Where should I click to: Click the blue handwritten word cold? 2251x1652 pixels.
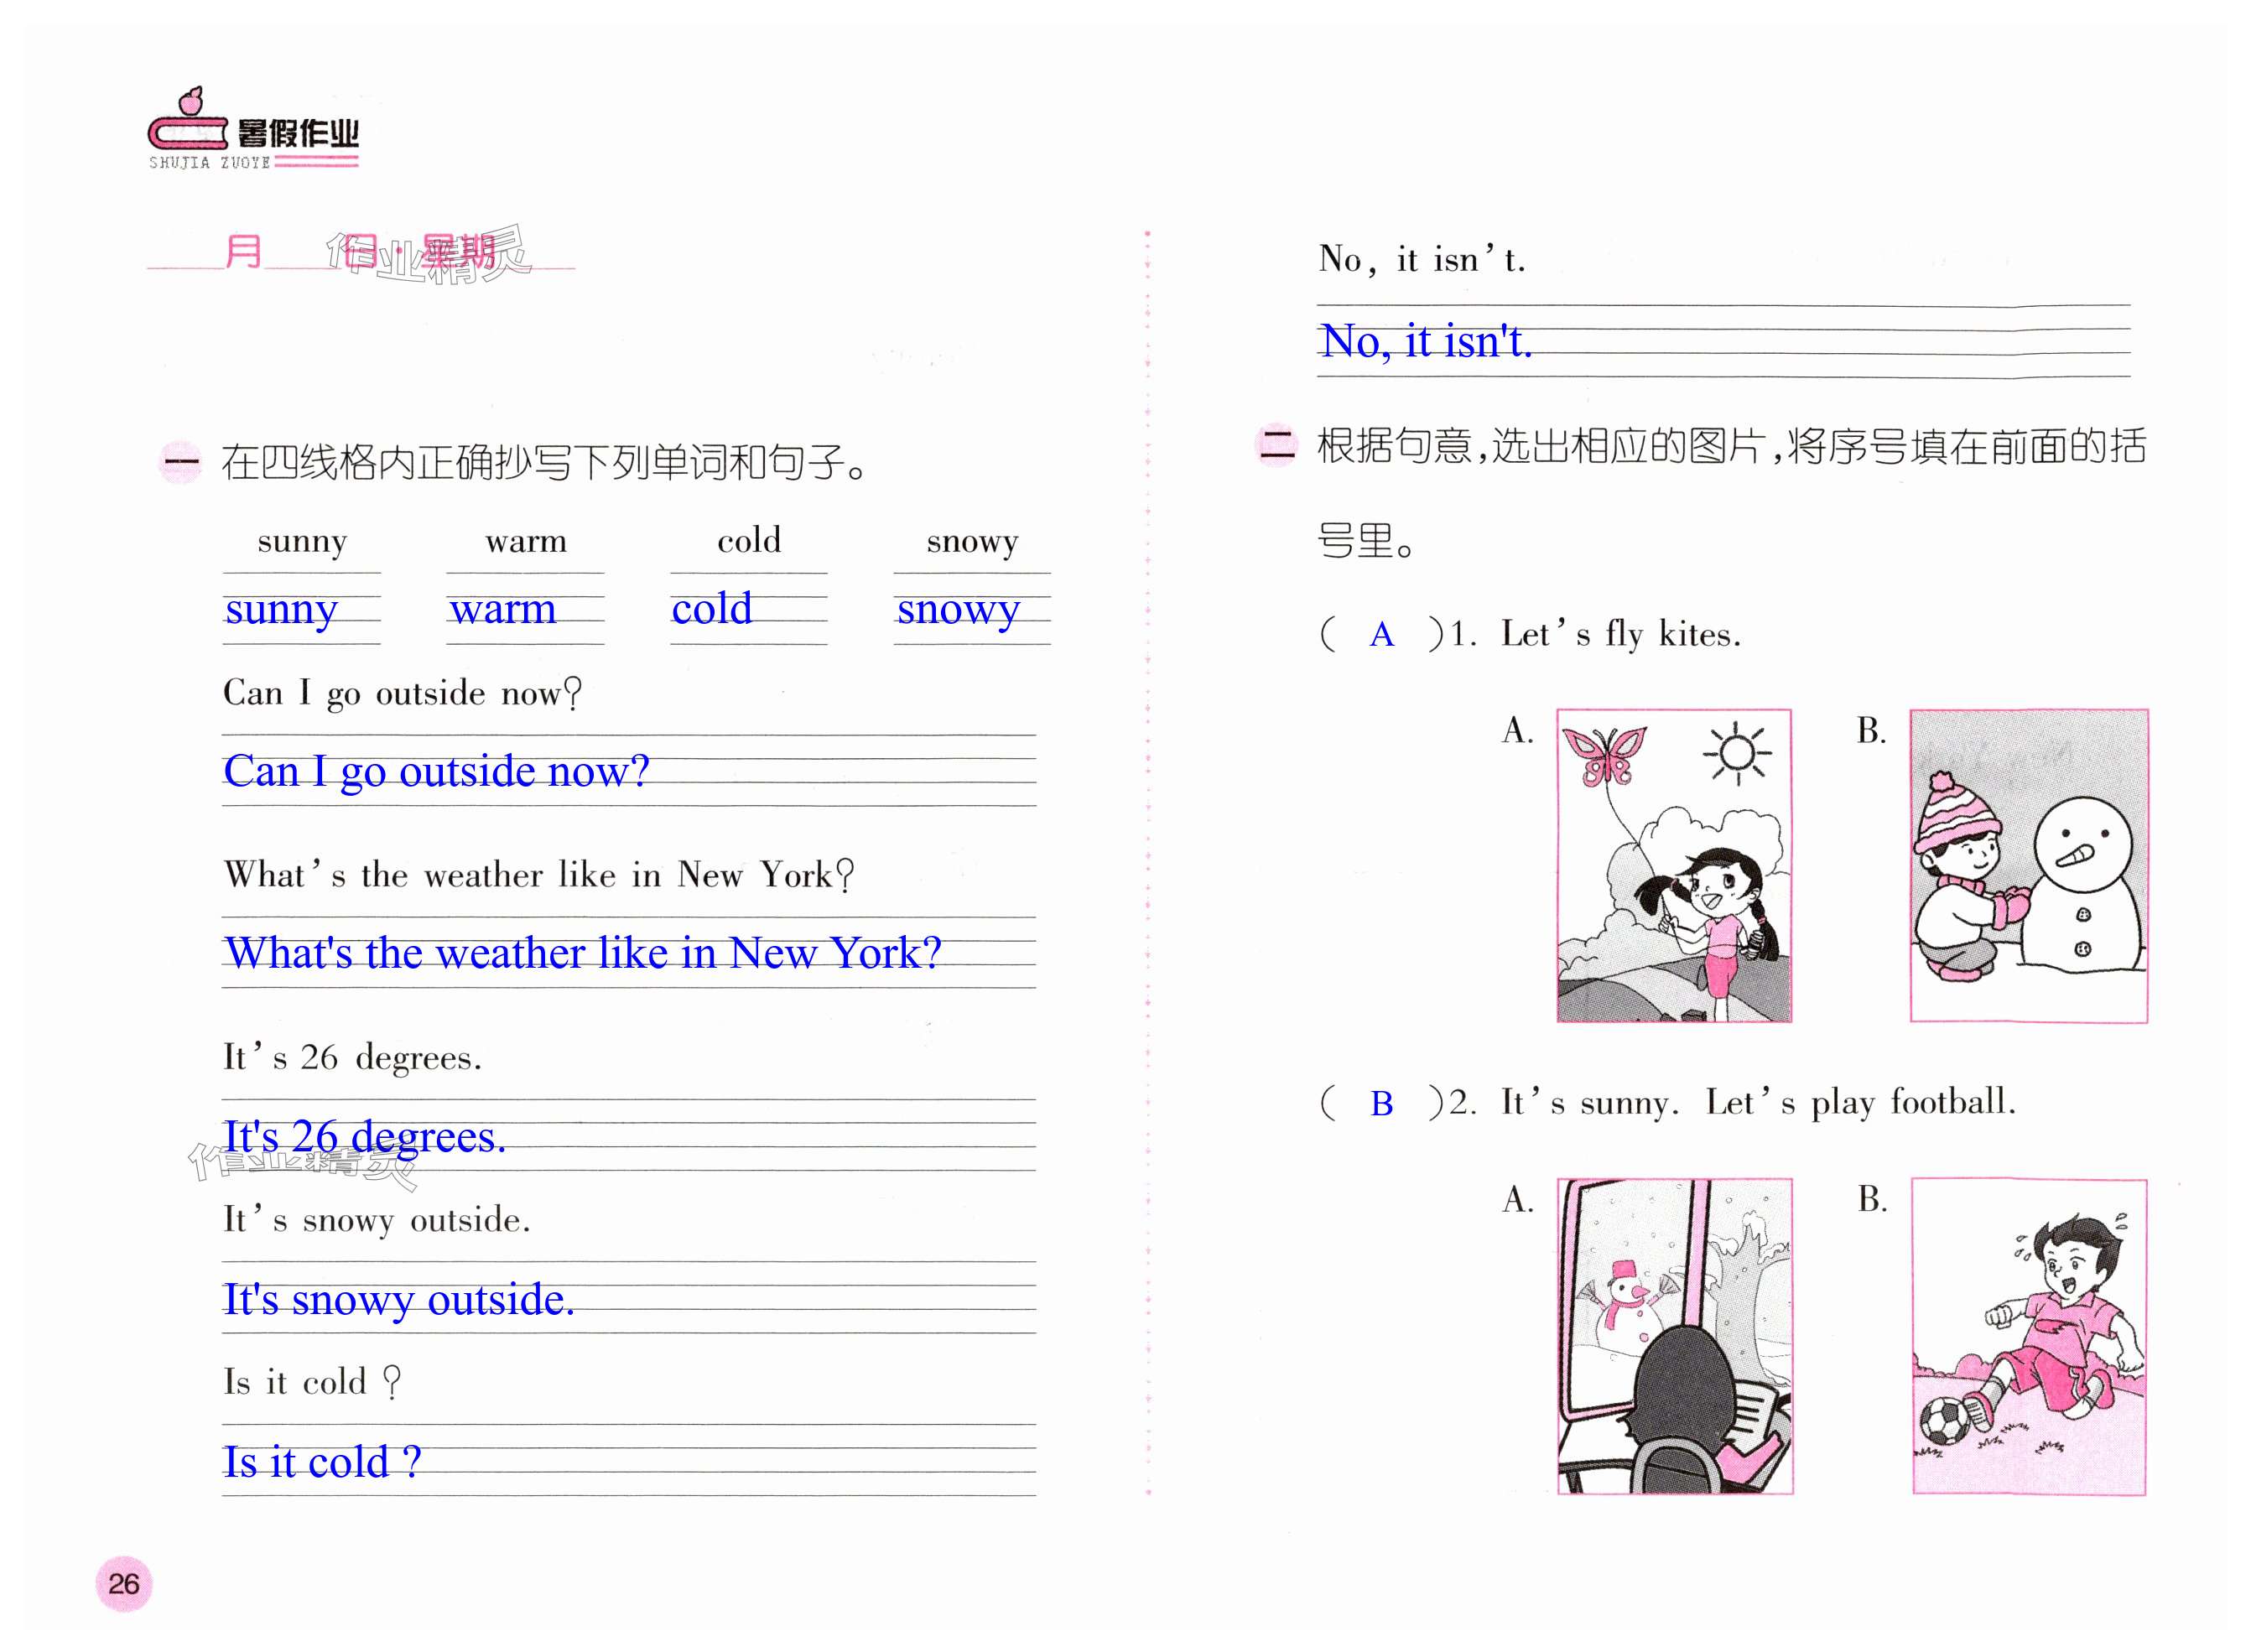tap(711, 609)
